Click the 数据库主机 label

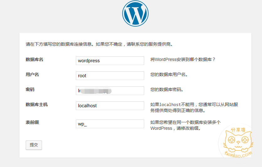click(x=37, y=104)
